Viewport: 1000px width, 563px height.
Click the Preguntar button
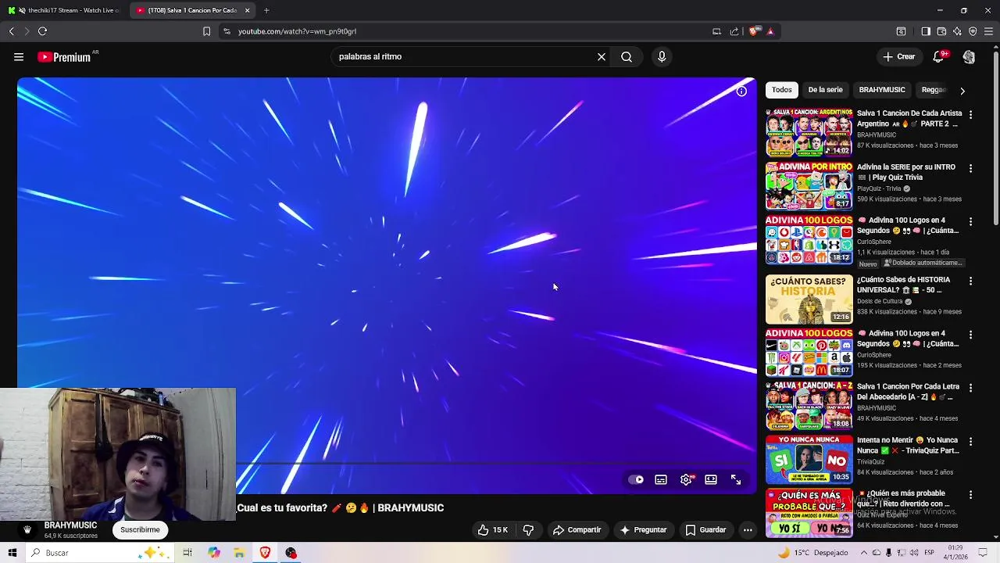[643, 529]
